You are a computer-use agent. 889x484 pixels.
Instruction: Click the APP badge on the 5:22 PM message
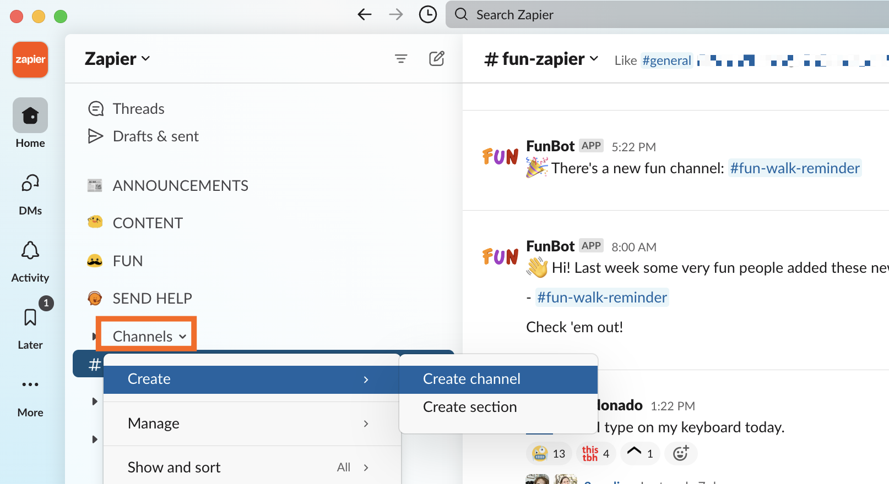pyautogui.click(x=591, y=146)
